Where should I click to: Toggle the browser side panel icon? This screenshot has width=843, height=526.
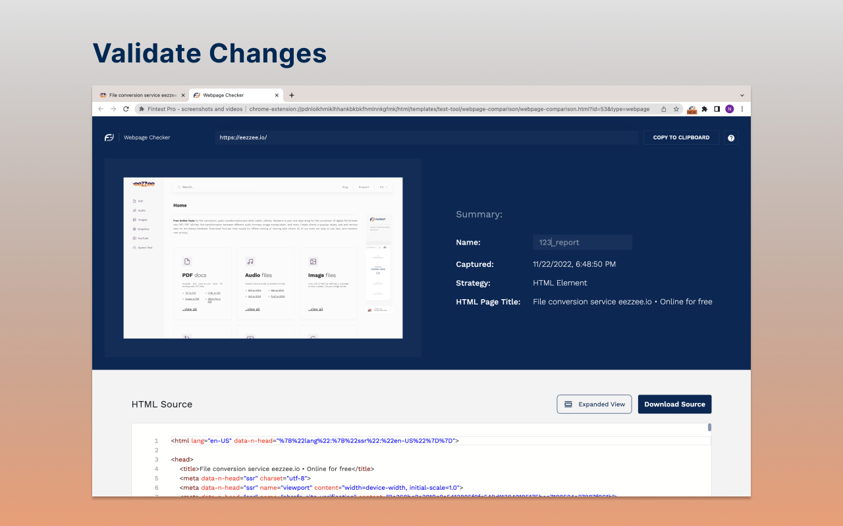coord(717,109)
